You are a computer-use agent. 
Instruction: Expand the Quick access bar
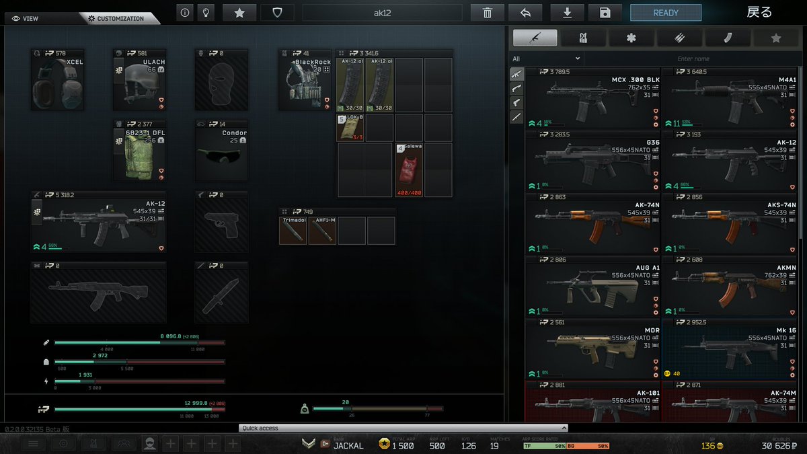pos(403,428)
